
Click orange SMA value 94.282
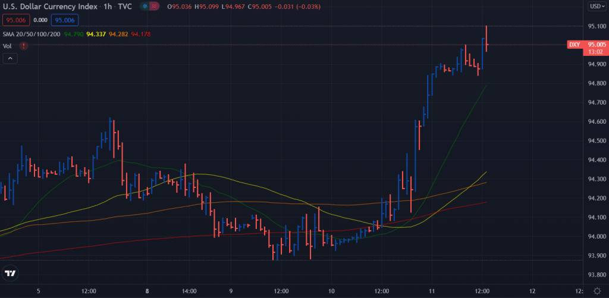tap(118, 34)
